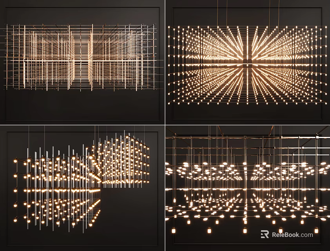The width and height of the screenshot is (330, 251).
Task: Open the radiating light-dots chandelier render
Action: (248, 62)
